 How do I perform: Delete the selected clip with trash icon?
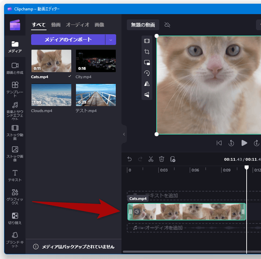tap(162, 159)
